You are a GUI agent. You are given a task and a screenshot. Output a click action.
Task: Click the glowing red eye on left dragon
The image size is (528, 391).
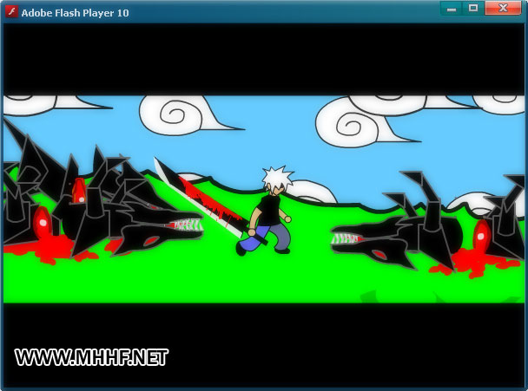[x=79, y=190]
